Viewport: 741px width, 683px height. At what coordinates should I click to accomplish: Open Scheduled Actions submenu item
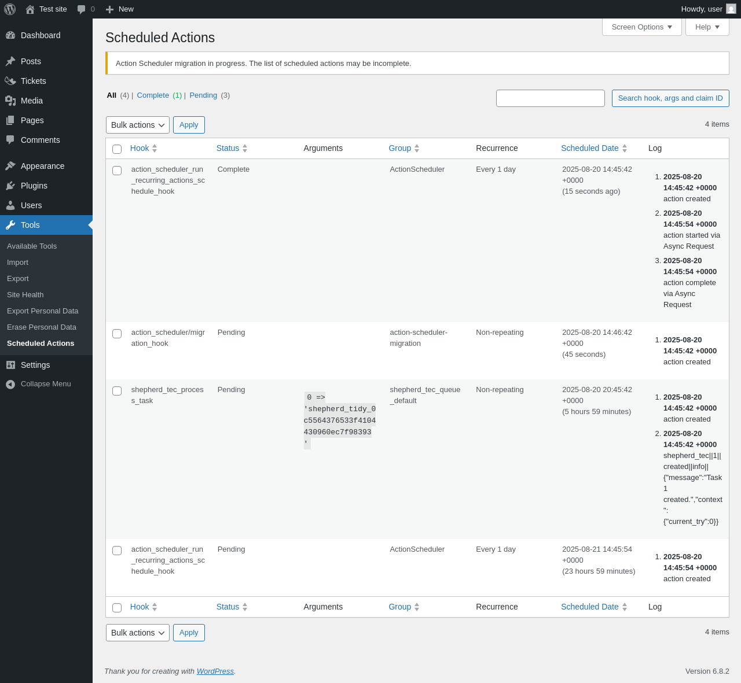click(41, 344)
